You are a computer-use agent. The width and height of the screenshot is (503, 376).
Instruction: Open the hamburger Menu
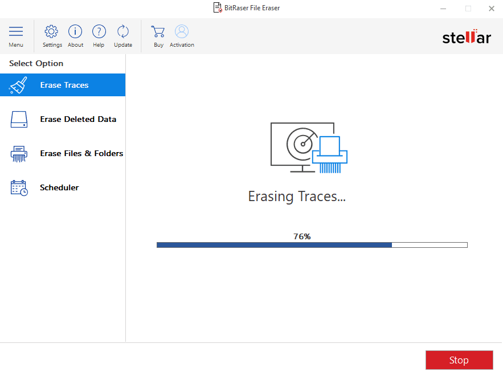pos(16,31)
